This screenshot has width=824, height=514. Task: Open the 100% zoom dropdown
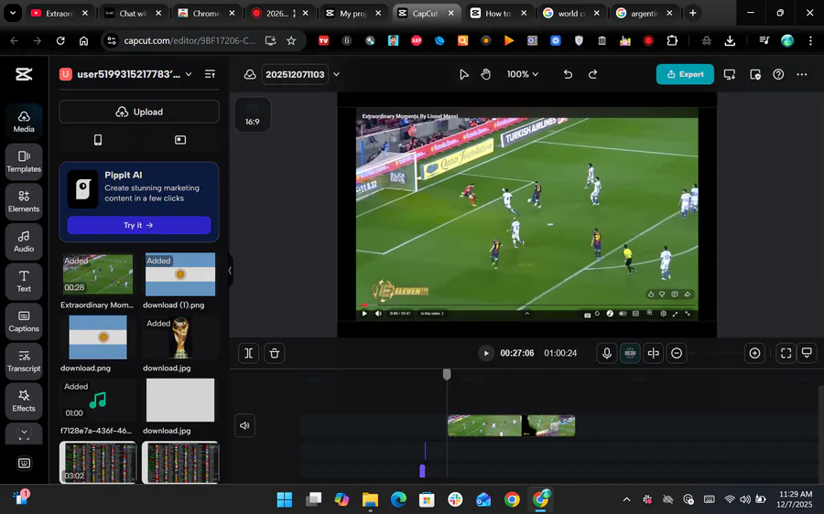pyautogui.click(x=523, y=75)
